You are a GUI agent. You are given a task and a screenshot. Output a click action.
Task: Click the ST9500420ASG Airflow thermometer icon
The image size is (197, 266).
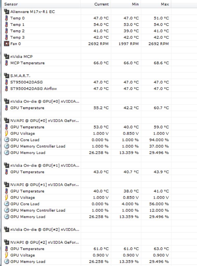[6, 88]
